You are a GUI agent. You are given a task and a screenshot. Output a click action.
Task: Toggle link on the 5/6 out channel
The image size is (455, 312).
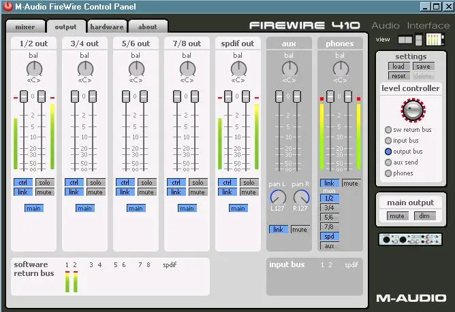[x=125, y=192]
